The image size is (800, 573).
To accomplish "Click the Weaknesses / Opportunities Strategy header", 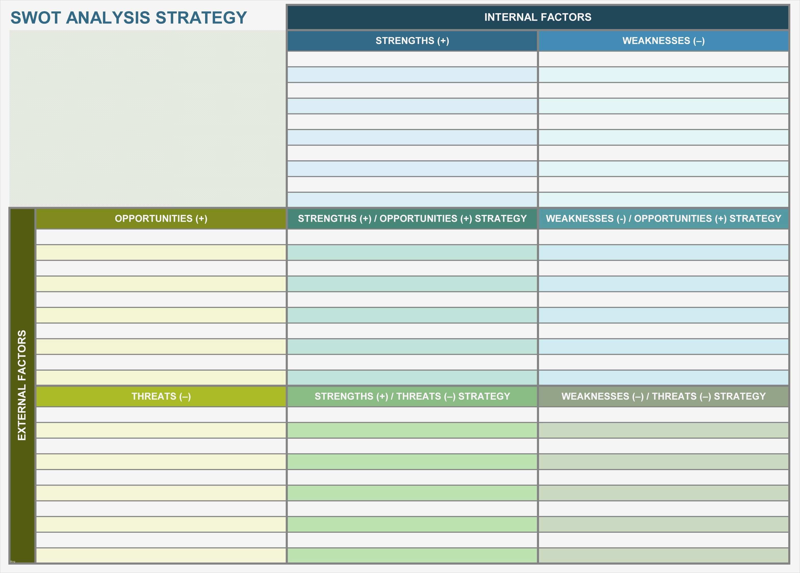I will 663,219.
